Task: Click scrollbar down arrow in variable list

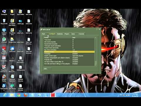Action: [95, 65]
